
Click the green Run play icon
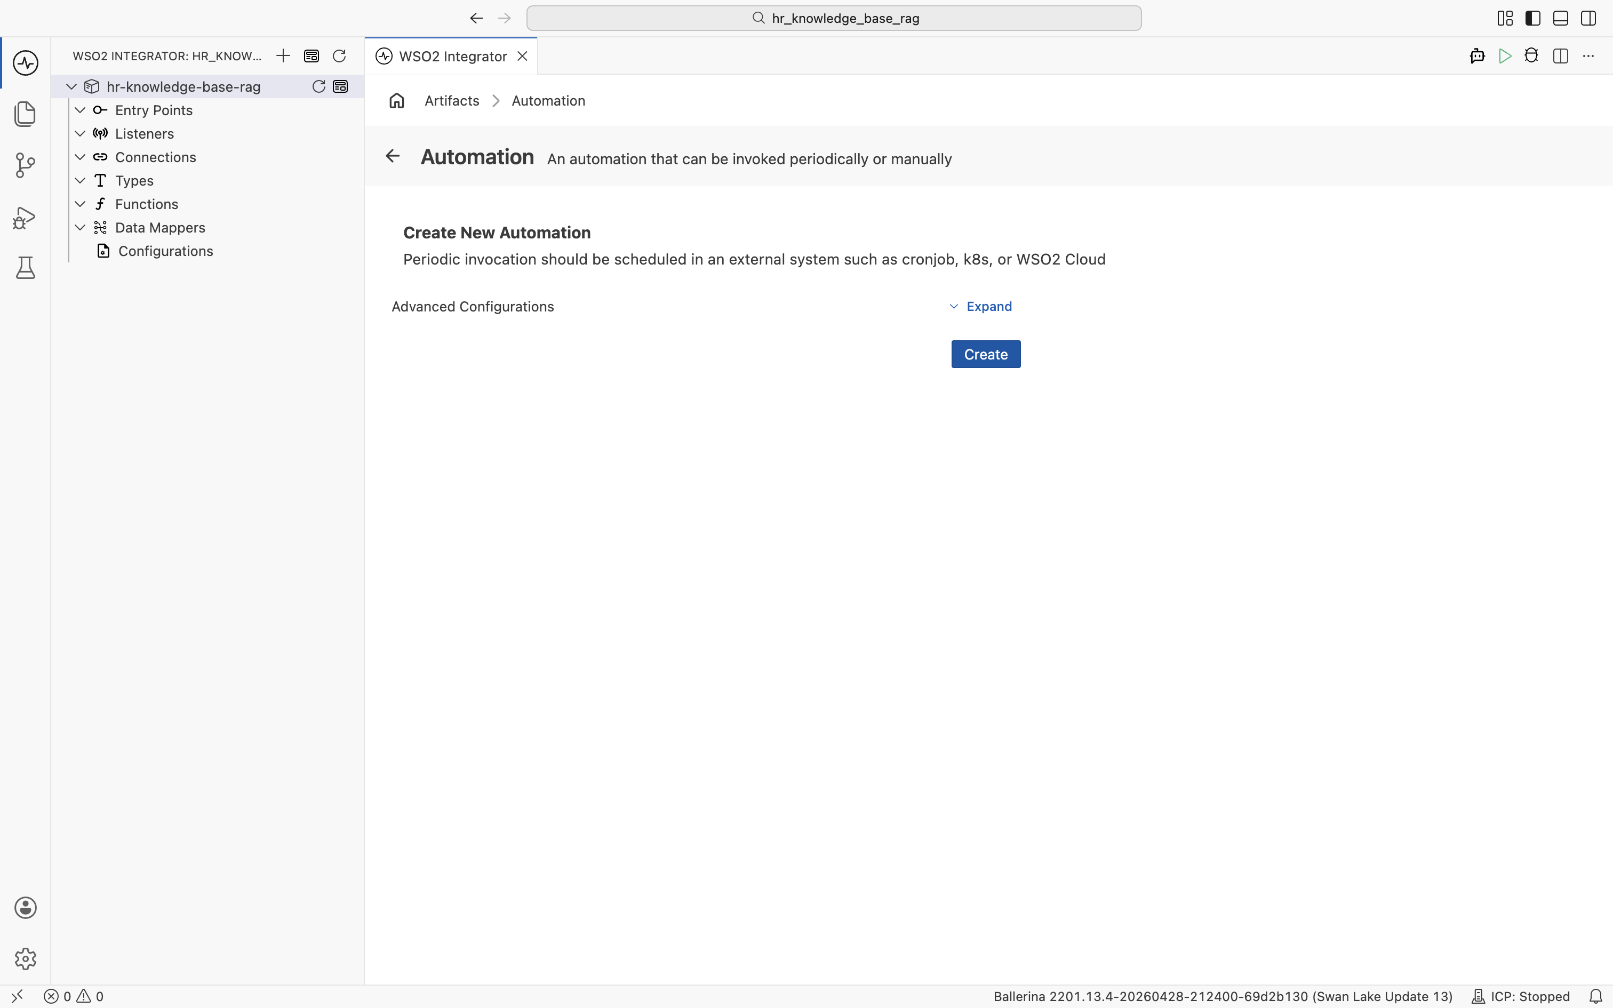click(x=1505, y=56)
